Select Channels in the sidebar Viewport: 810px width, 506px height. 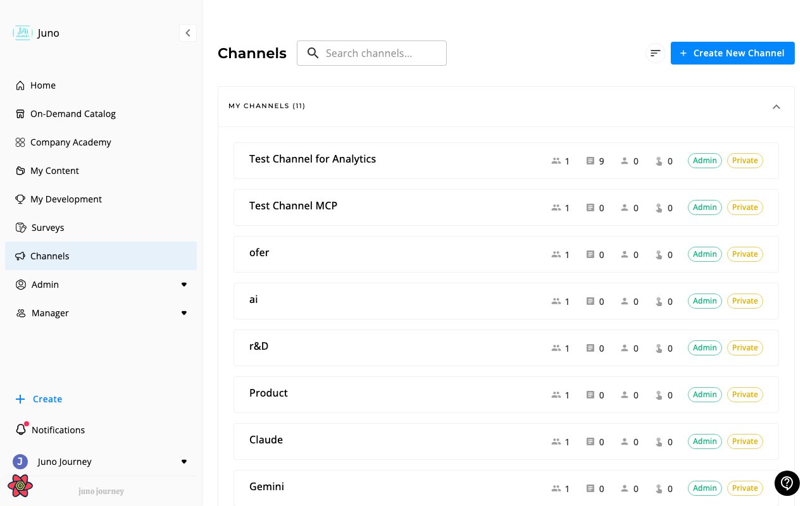click(x=101, y=256)
